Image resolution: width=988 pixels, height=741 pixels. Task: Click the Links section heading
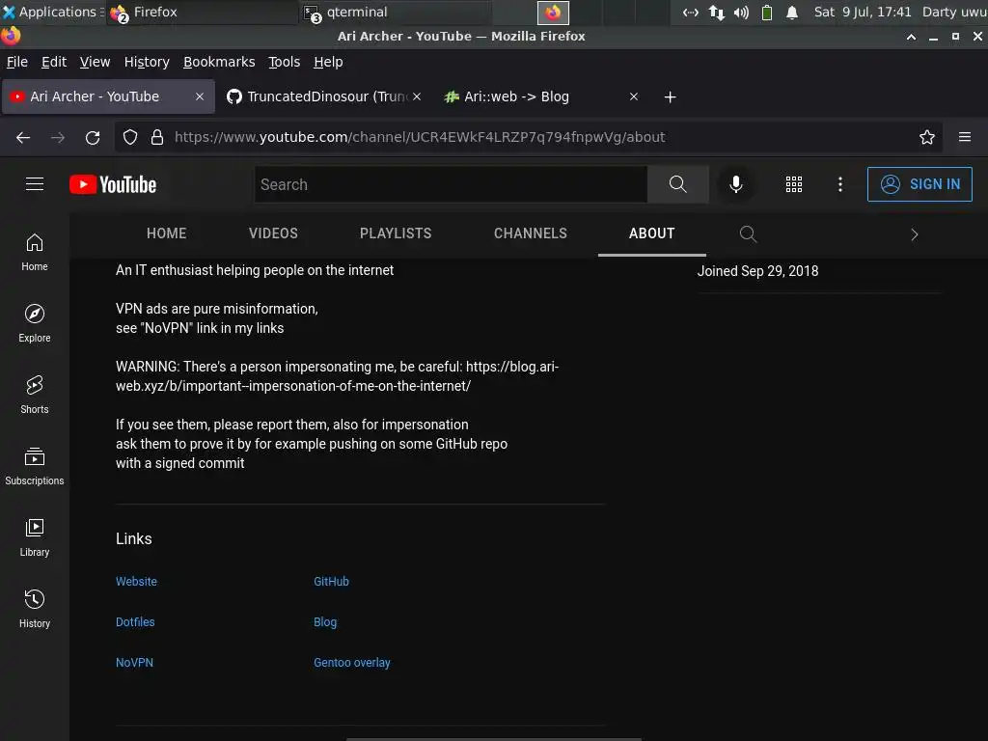tap(133, 538)
